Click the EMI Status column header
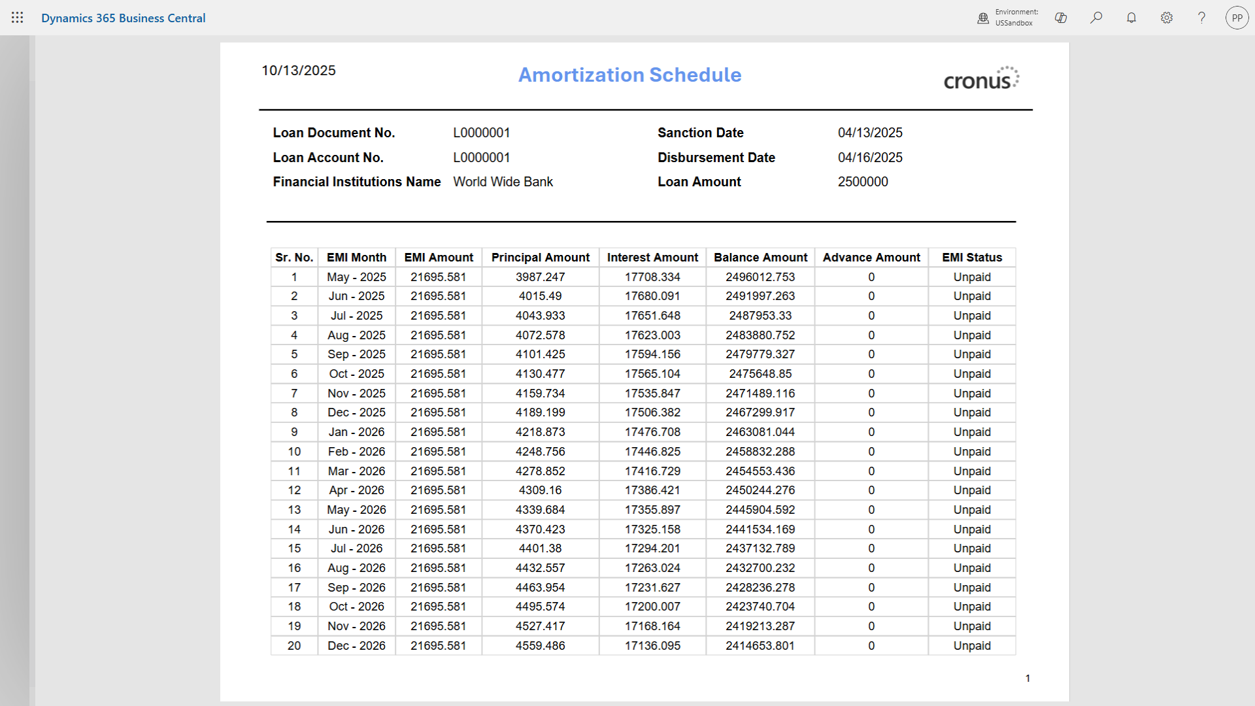Screen dimensions: 1255x706 click(x=971, y=258)
